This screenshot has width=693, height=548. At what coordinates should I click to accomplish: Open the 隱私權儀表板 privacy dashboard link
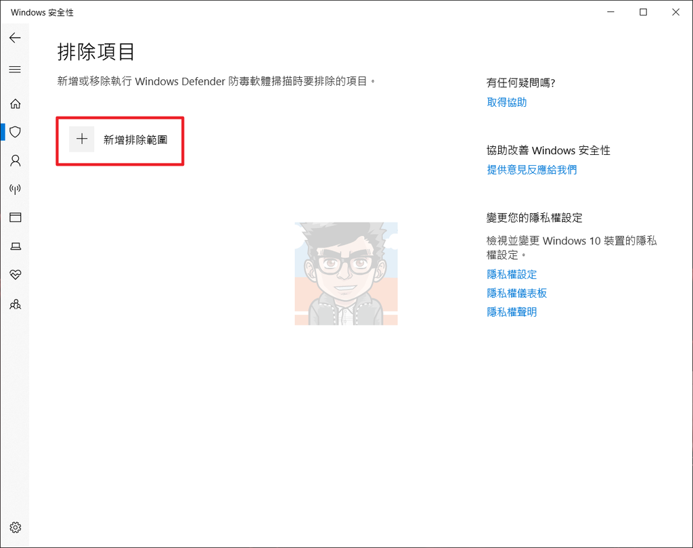point(516,293)
